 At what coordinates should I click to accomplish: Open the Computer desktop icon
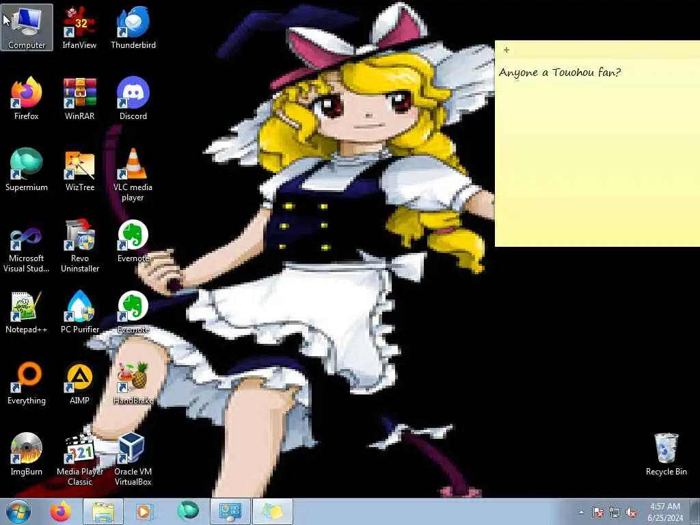pyautogui.click(x=27, y=27)
